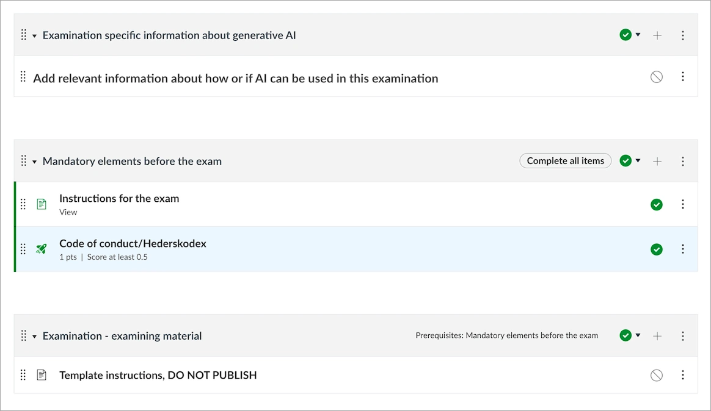Open options menu for Instructions for the exam
Image resolution: width=711 pixels, height=411 pixels.
pyautogui.click(x=683, y=204)
